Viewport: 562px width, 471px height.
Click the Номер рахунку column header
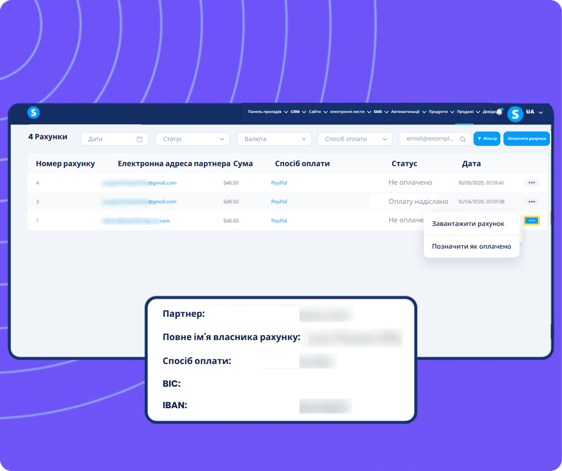point(65,164)
